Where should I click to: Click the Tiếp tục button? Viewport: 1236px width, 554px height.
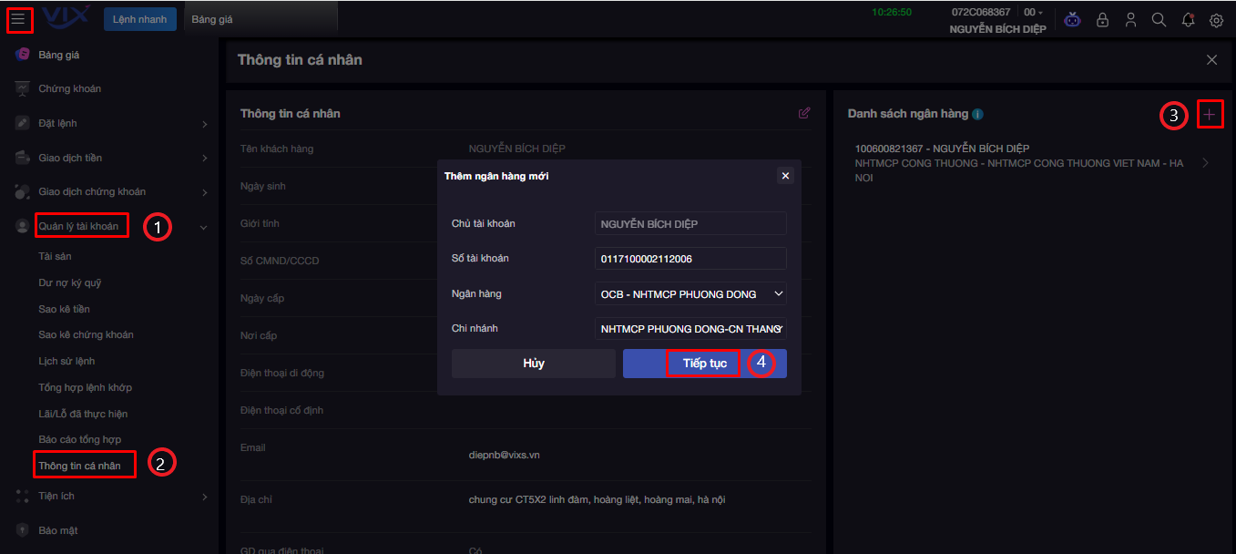pos(705,364)
